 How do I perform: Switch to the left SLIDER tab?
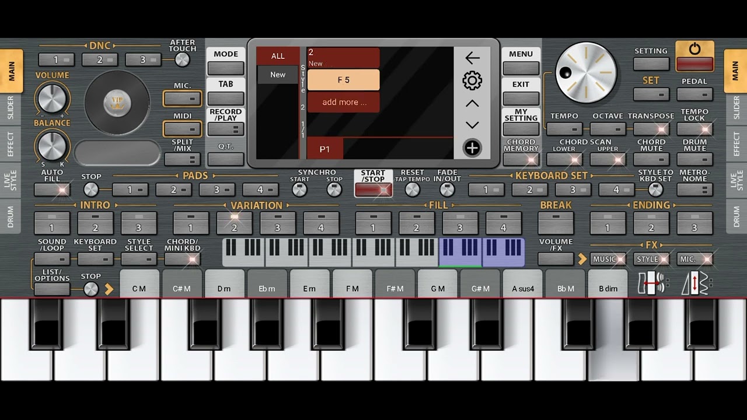tap(11, 108)
